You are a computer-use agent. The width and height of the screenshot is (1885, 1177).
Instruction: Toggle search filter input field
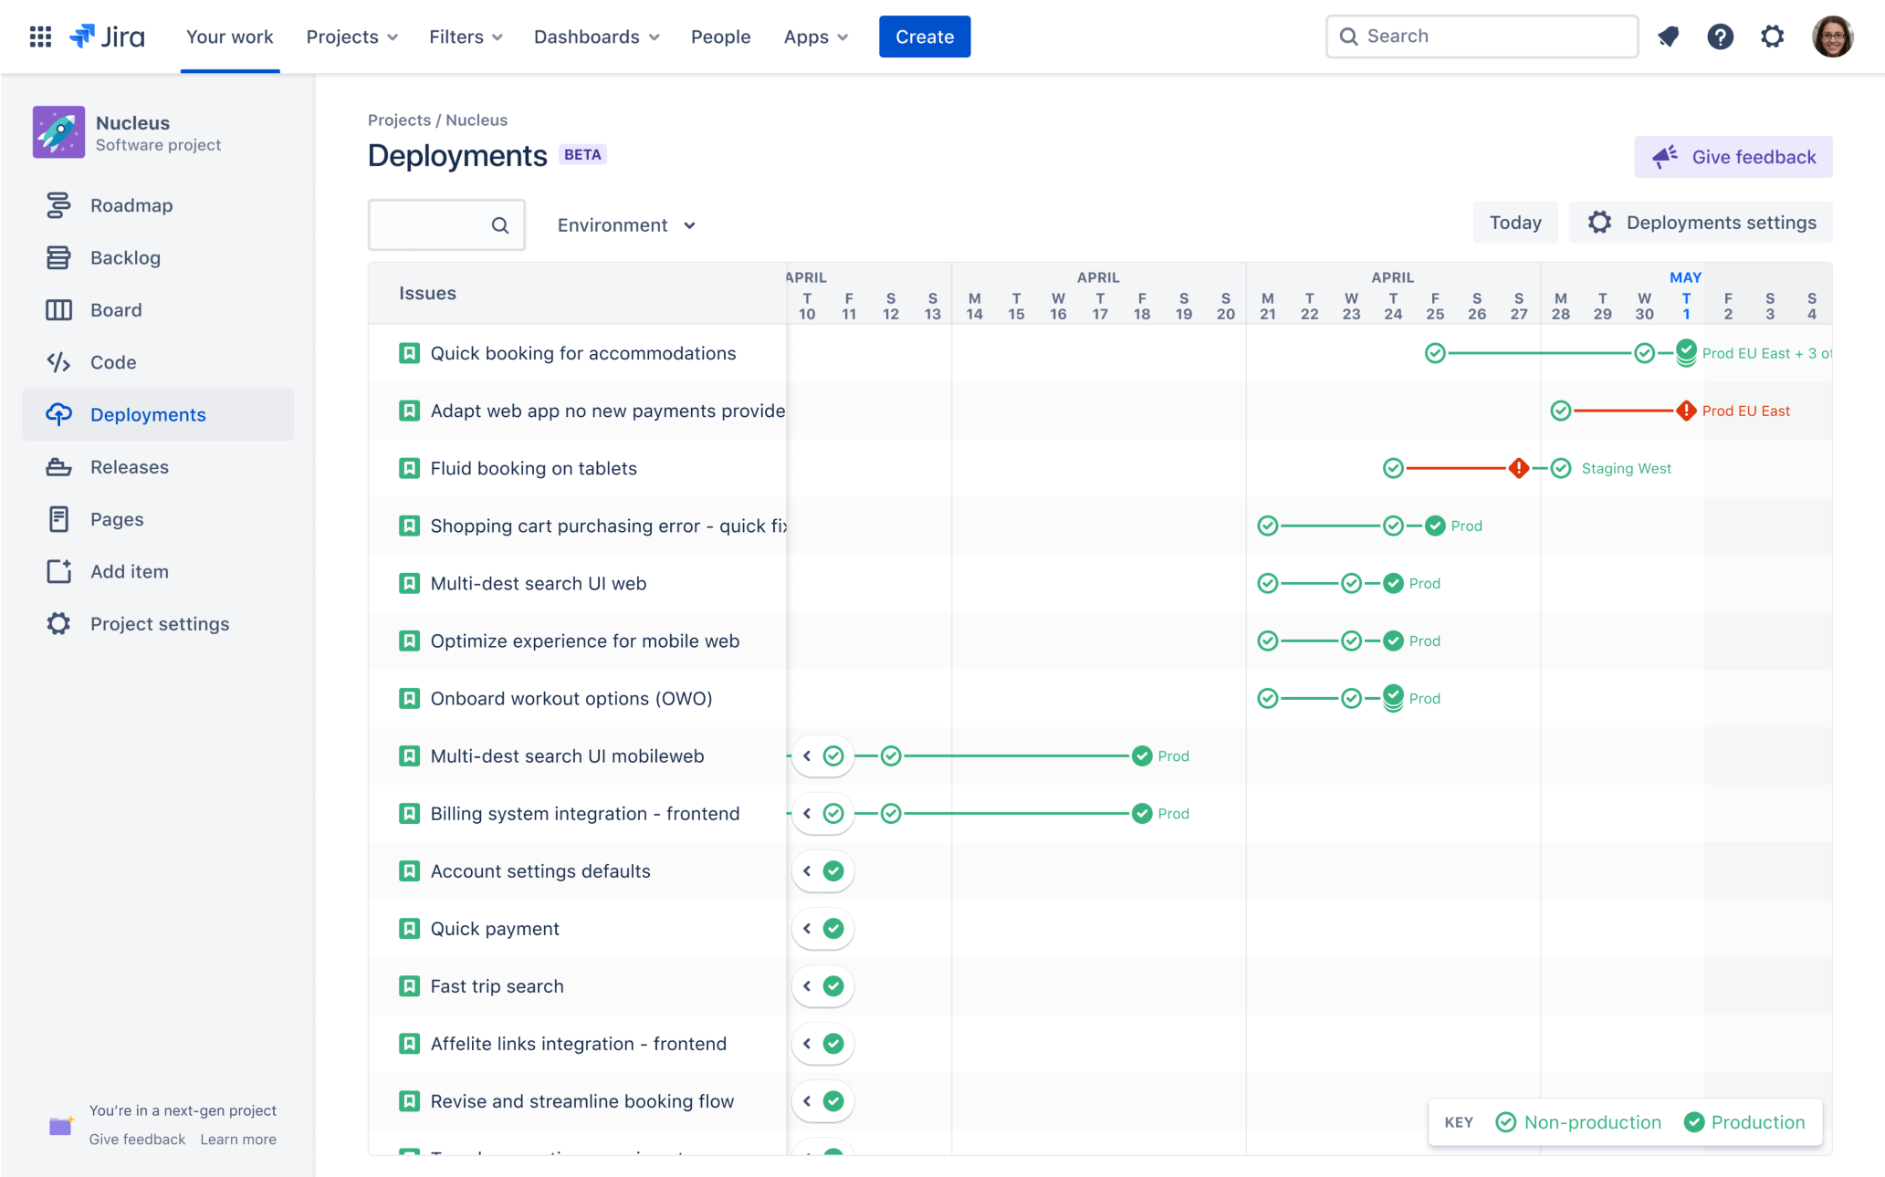[x=446, y=225]
